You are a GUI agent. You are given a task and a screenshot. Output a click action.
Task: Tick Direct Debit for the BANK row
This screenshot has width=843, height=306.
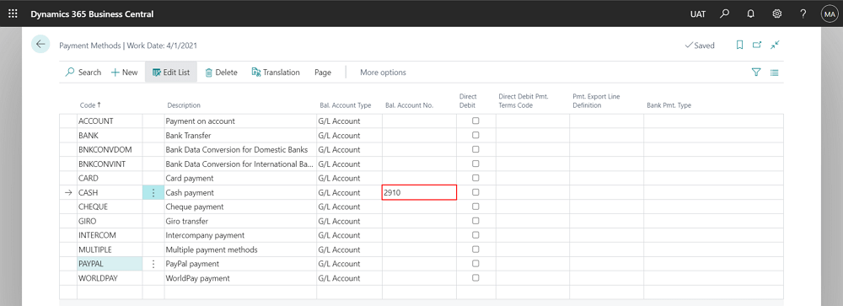(x=475, y=135)
